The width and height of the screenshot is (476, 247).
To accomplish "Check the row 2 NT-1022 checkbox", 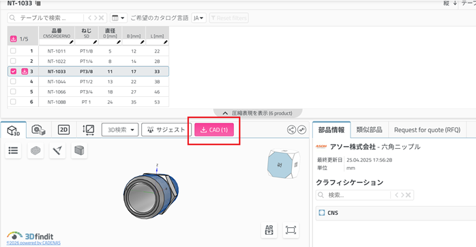I will (x=13, y=61).
